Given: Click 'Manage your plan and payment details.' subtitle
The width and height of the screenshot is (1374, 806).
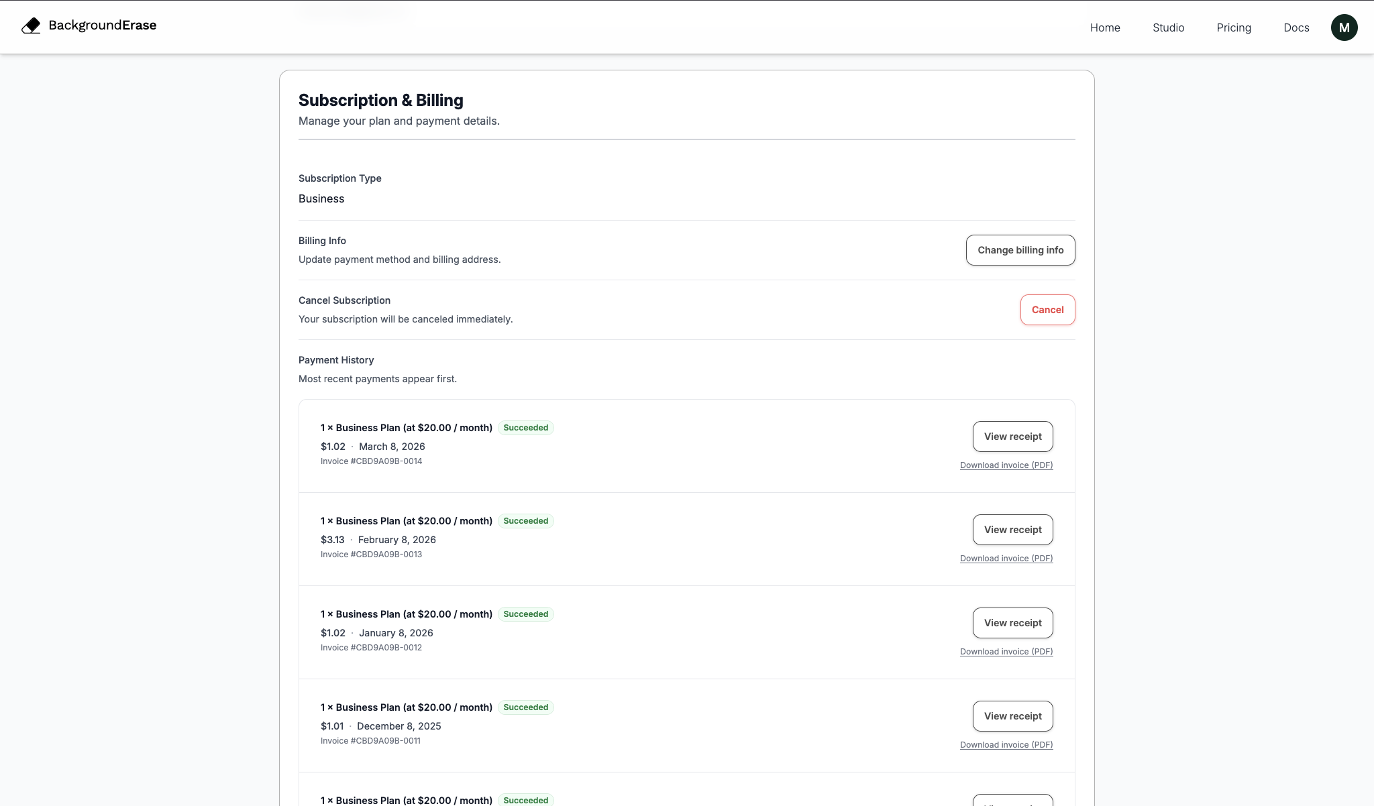Looking at the screenshot, I should pyautogui.click(x=399, y=121).
